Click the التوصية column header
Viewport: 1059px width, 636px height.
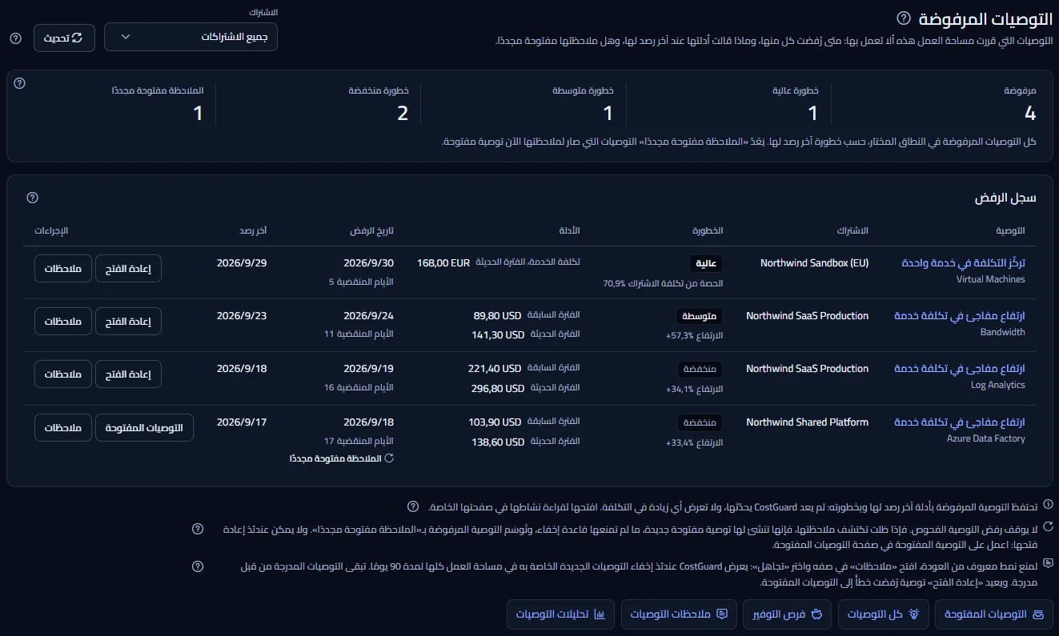[x=1010, y=230]
